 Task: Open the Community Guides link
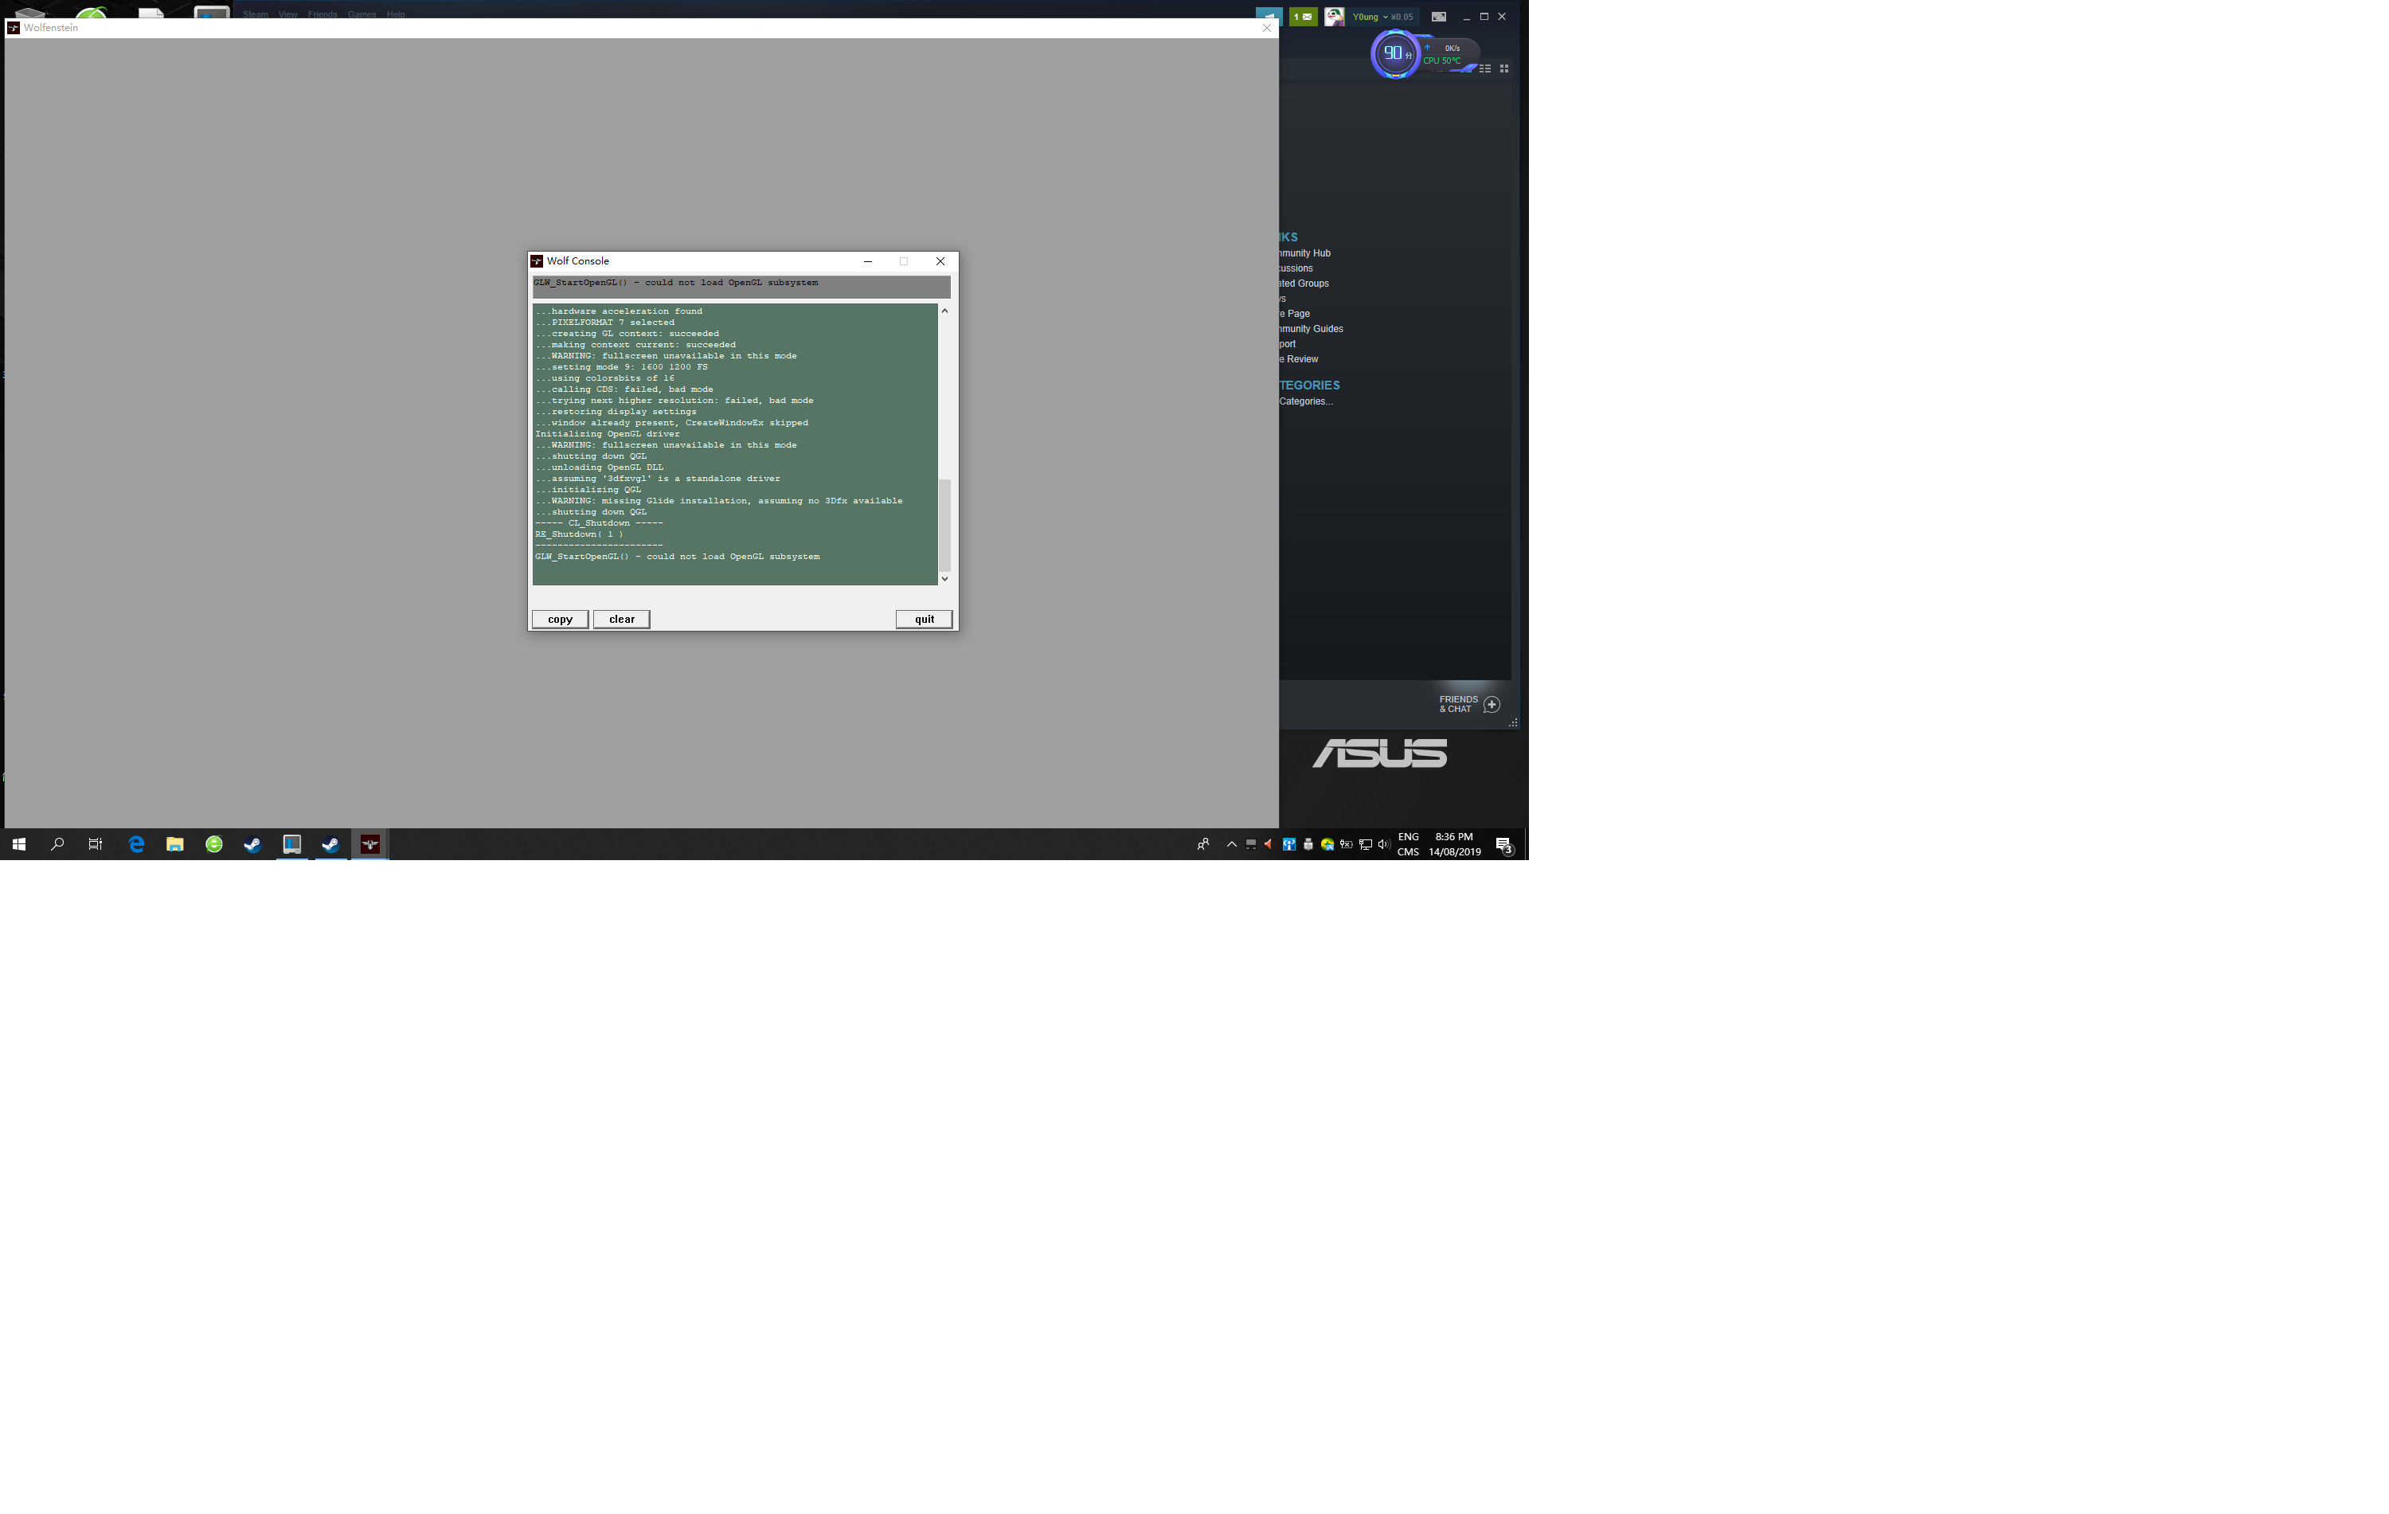(1311, 328)
